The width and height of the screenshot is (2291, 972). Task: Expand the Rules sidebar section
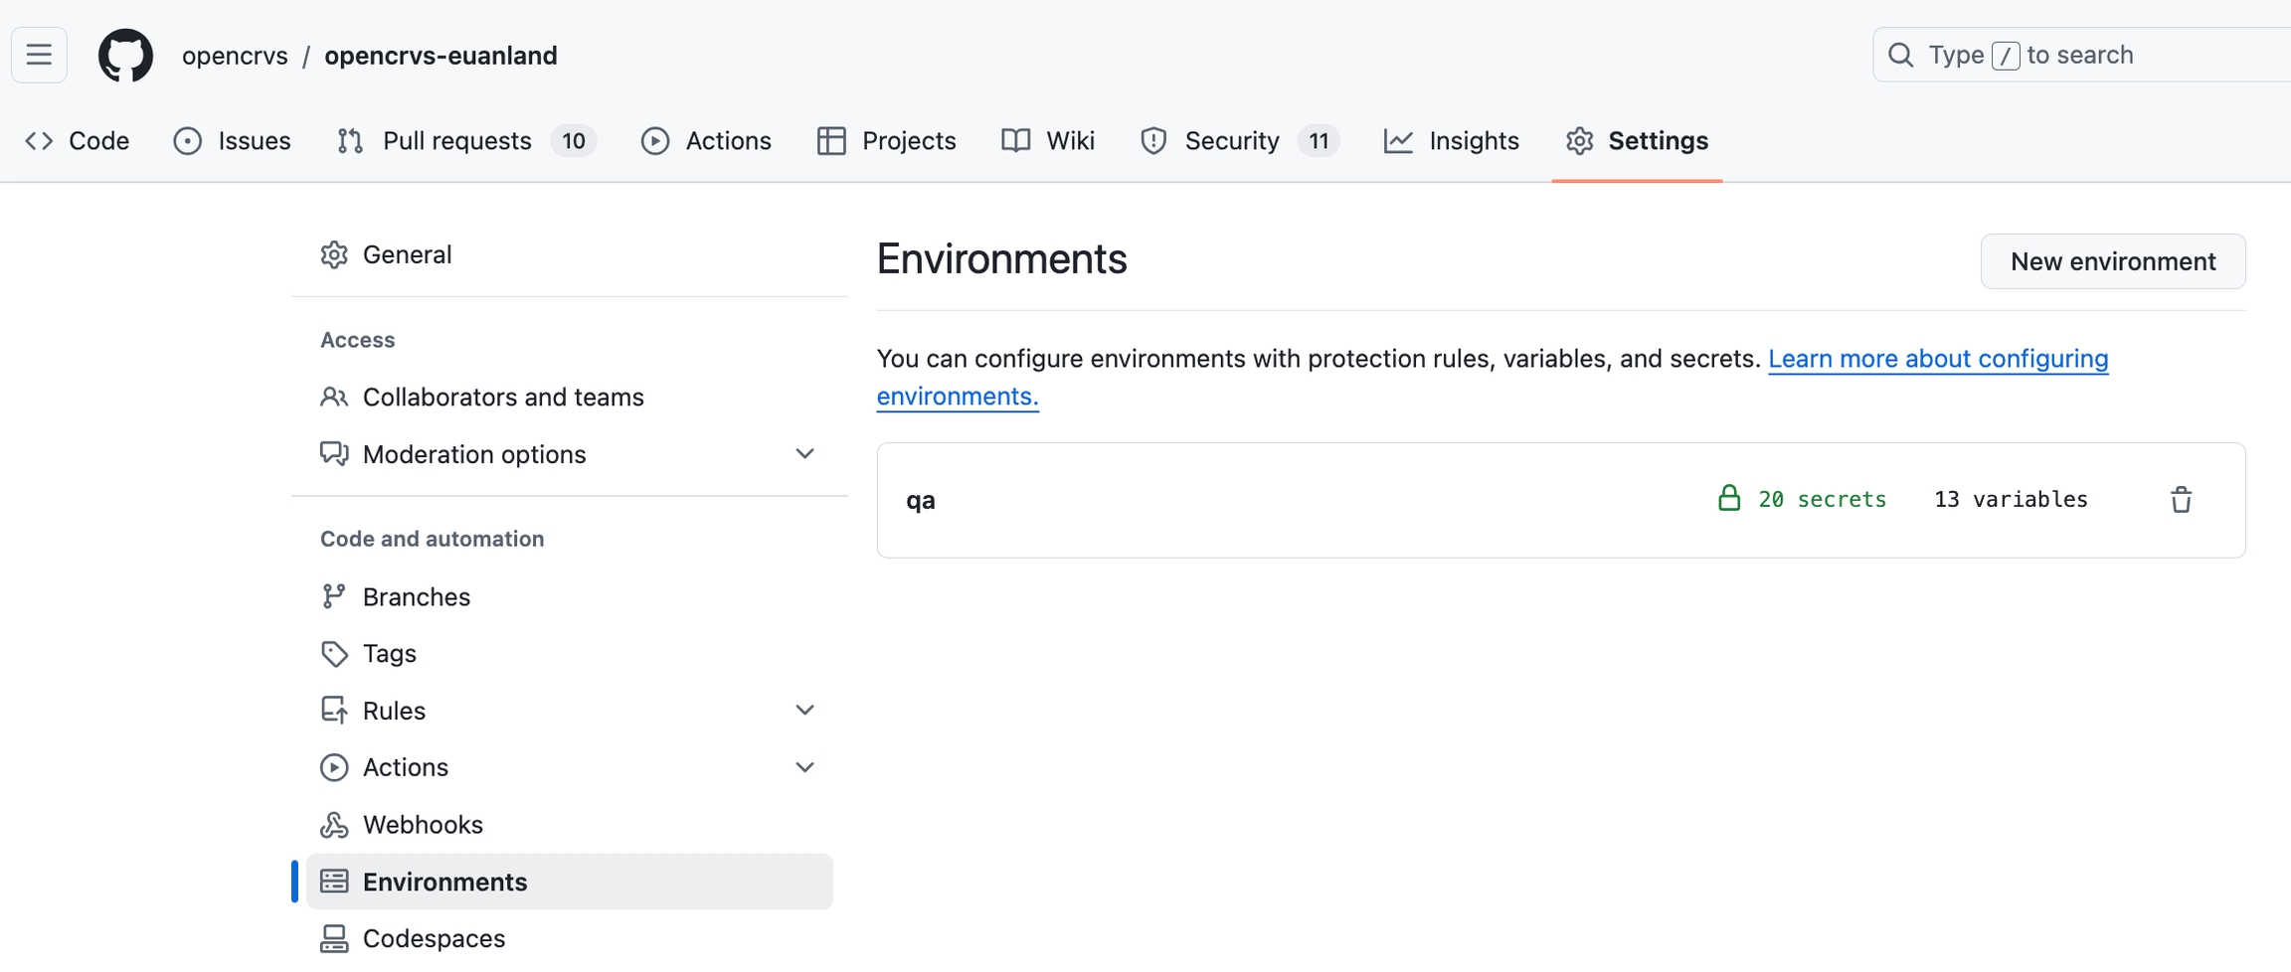click(804, 711)
